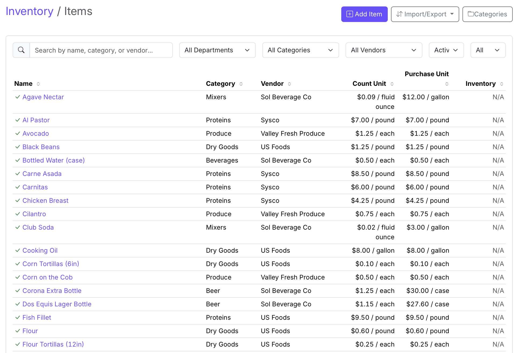This screenshot has height=353, width=517.
Task: Open the All Departments dropdown
Action: click(x=217, y=50)
